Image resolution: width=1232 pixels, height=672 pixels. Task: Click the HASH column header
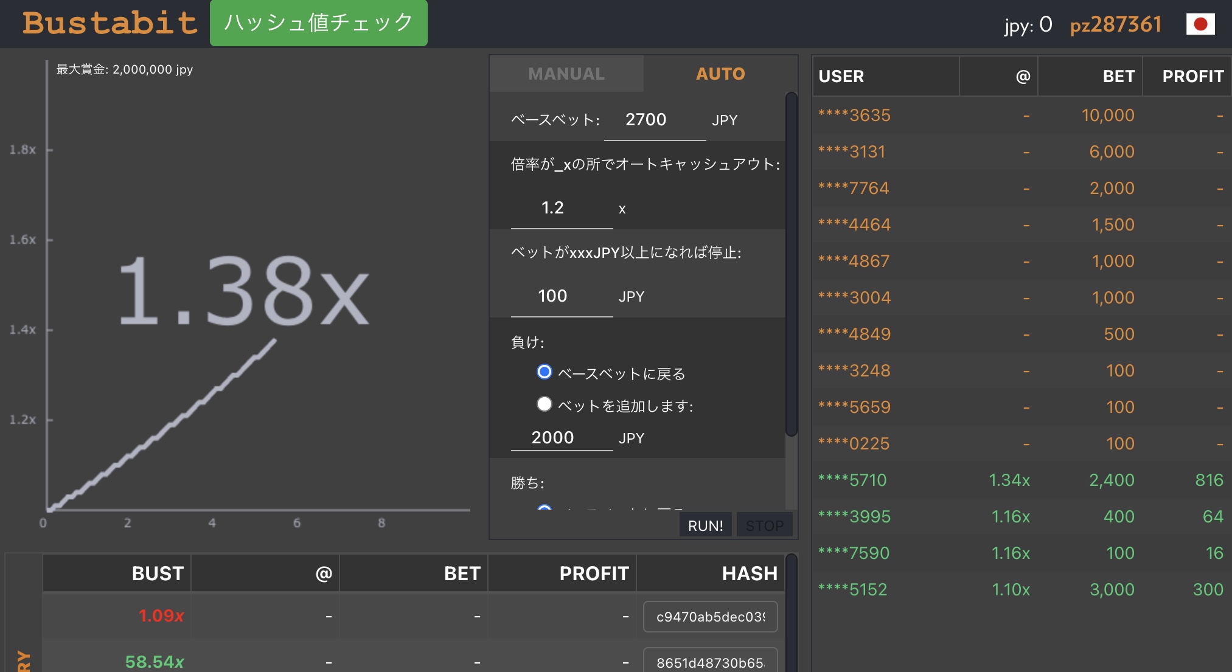pos(711,573)
